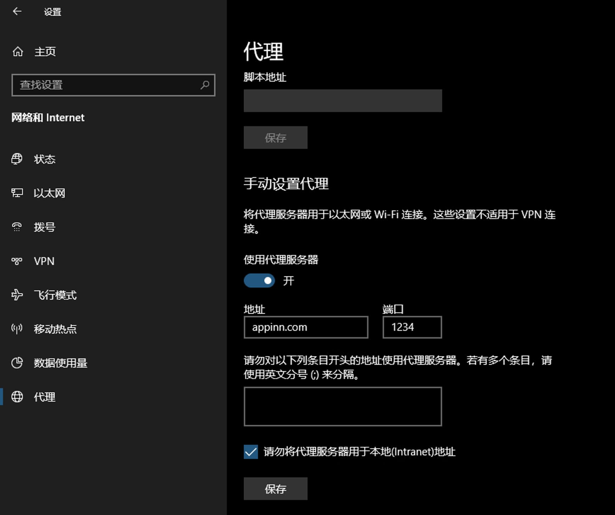Click the 代理 globe icon in sidebar
Viewport: 615px width, 515px height.
click(x=17, y=397)
